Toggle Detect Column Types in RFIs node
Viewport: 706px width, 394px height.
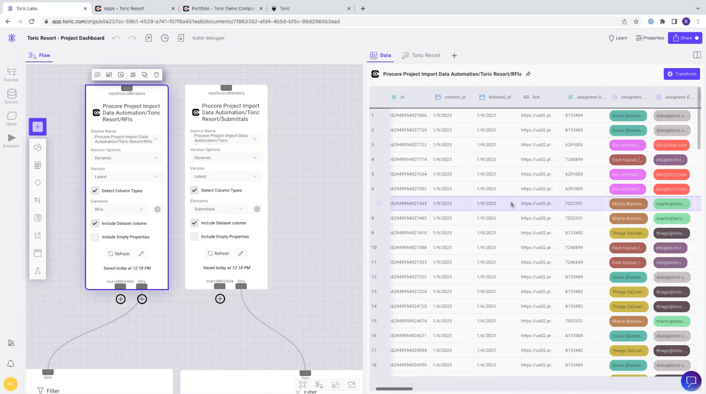click(x=95, y=191)
